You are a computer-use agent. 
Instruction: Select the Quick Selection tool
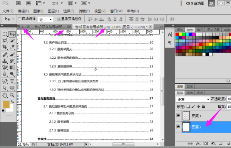click(x=12, y=41)
